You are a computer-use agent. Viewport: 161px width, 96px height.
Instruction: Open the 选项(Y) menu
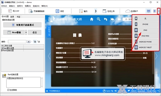20,6
